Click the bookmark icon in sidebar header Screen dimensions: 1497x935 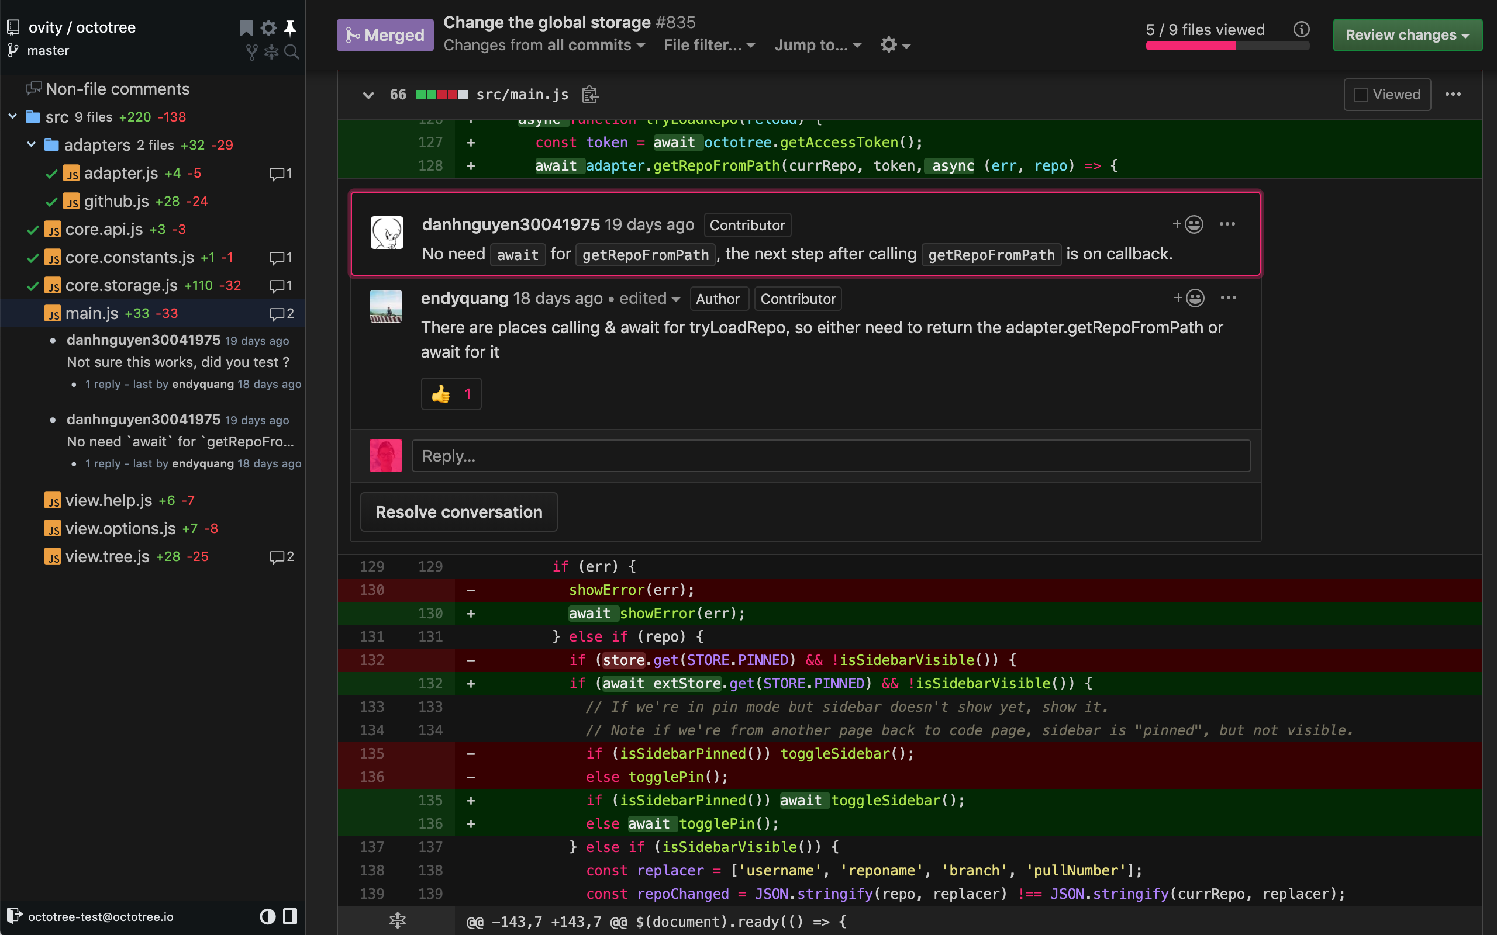246,27
